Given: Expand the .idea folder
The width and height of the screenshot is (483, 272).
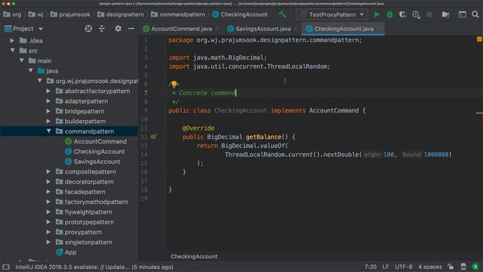Looking at the screenshot, I should (12, 40).
